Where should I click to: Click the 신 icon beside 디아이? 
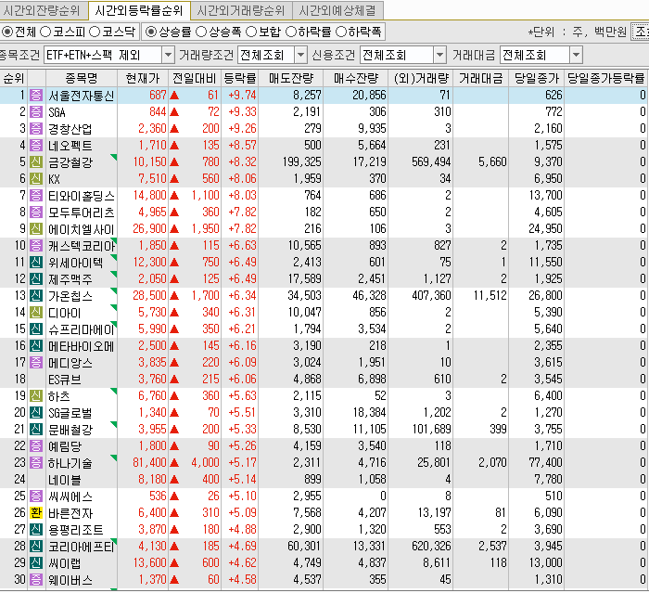[x=36, y=313]
